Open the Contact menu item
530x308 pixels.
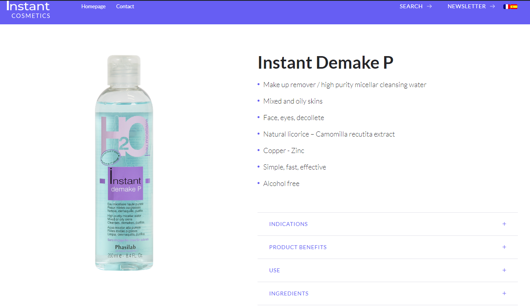tap(125, 6)
